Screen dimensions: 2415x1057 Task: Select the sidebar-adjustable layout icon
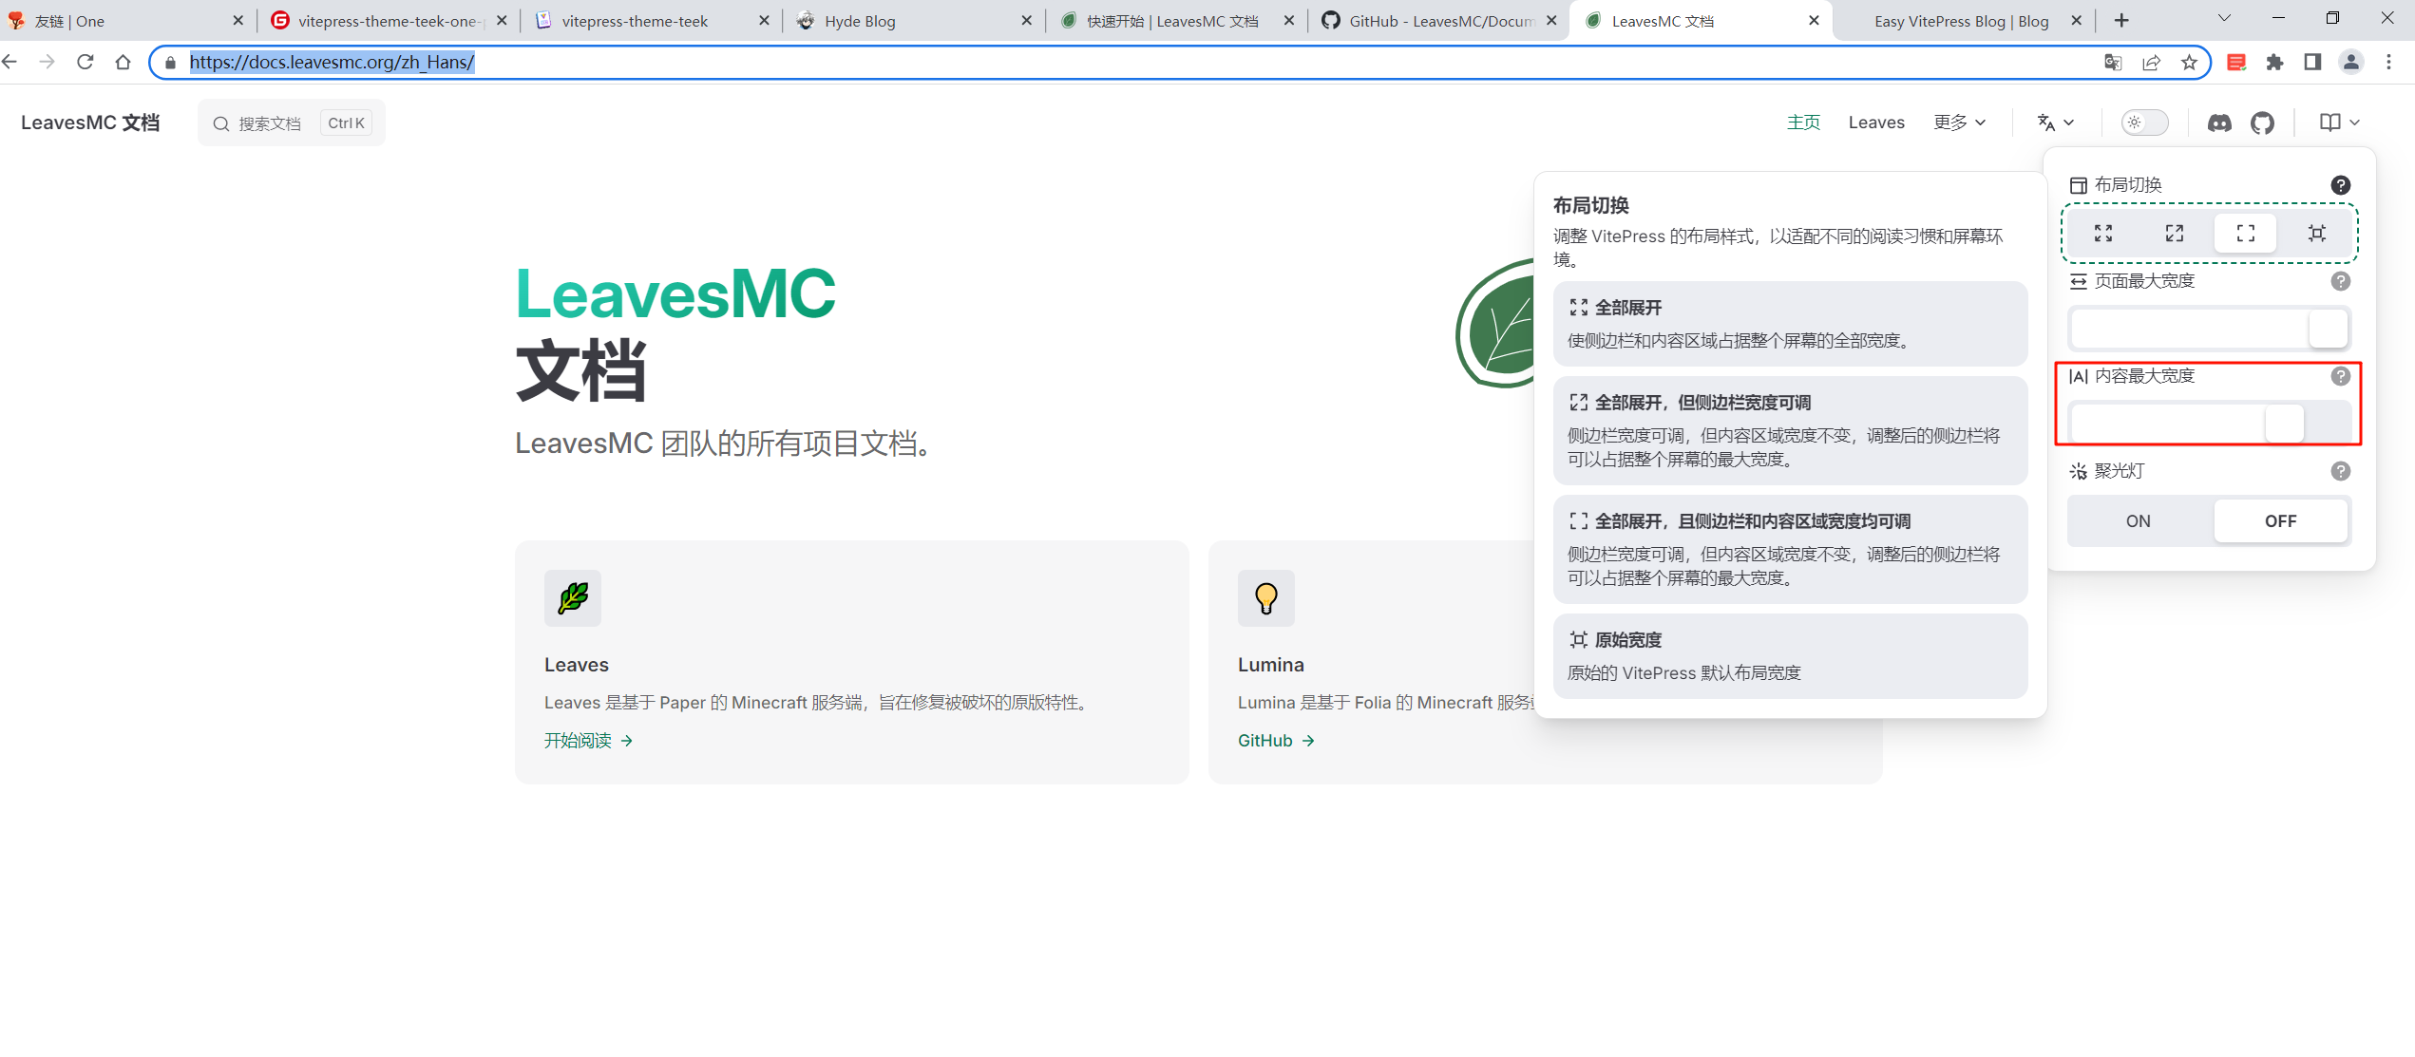(2175, 234)
